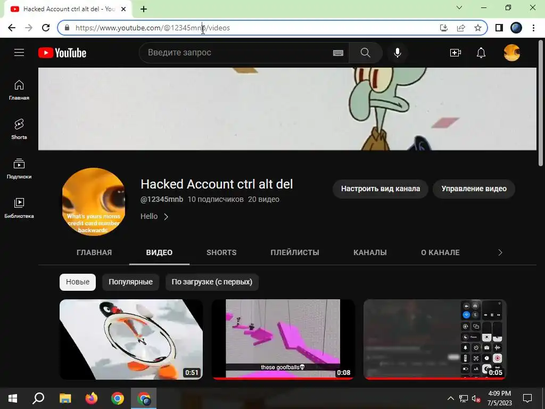The width and height of the screenshot is (545, 409).
Task: Launch Firefox from the taskbar
Action: point(92,398)
